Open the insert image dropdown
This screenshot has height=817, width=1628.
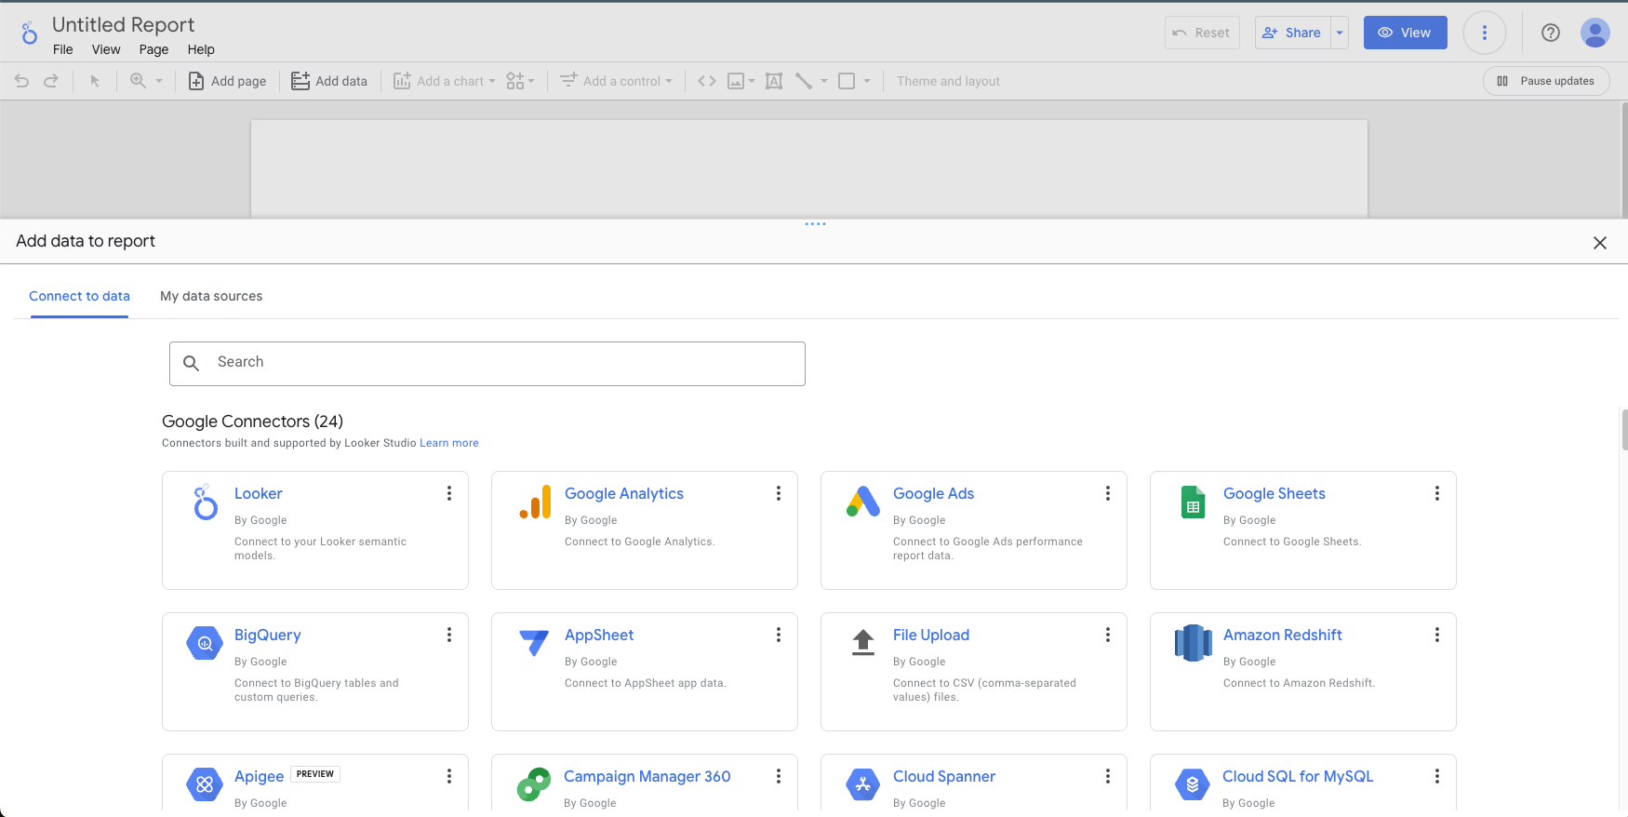[741, 81]
